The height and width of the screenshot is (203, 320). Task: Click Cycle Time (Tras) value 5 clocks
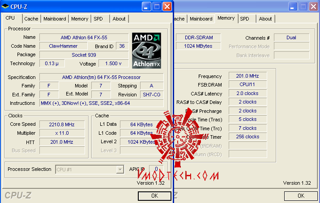pos(247,120)
